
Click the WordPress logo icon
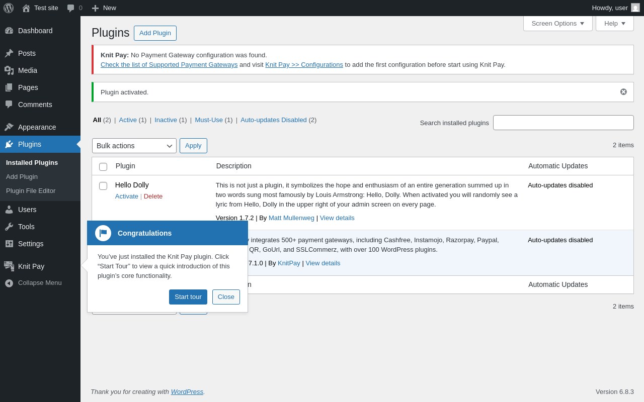(x=9, y=8)
